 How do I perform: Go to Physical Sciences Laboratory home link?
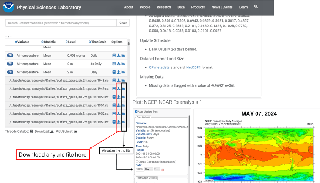(49, 7)
